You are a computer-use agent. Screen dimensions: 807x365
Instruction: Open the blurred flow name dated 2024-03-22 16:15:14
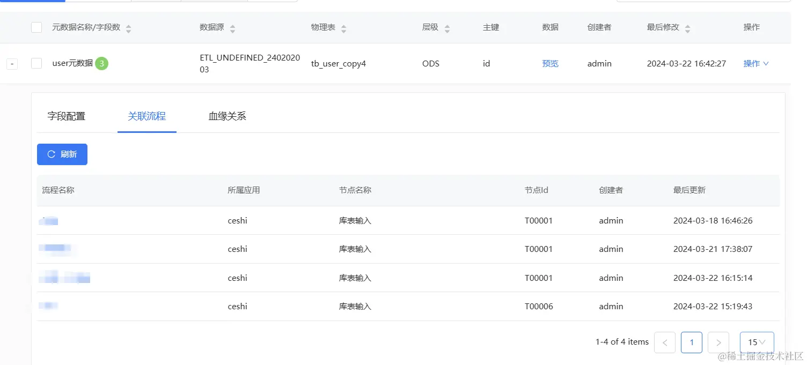pos(65,278)
